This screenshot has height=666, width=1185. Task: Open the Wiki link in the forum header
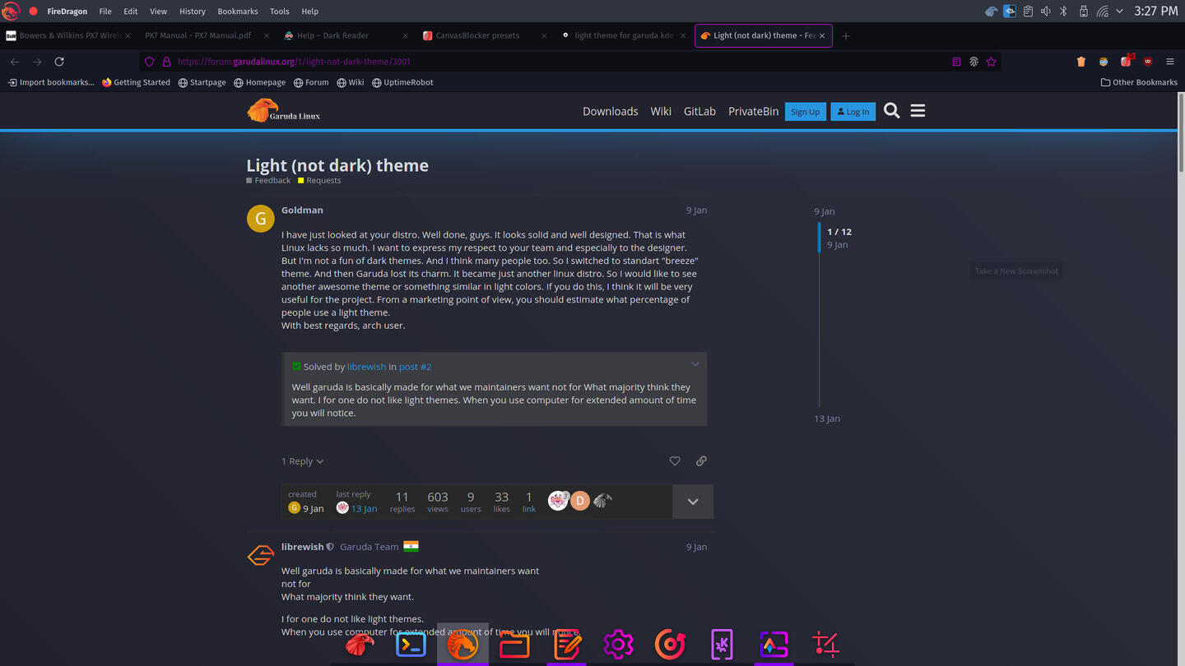click(x=661, y=111)
